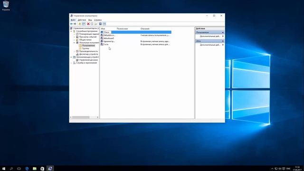Select the DefaultAccount user row name
This screenshot has width=304, height=171.
coord(109,35)
